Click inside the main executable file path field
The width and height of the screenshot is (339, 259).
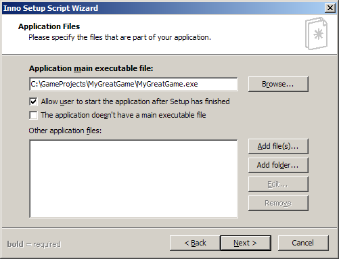tap(133, 84)
